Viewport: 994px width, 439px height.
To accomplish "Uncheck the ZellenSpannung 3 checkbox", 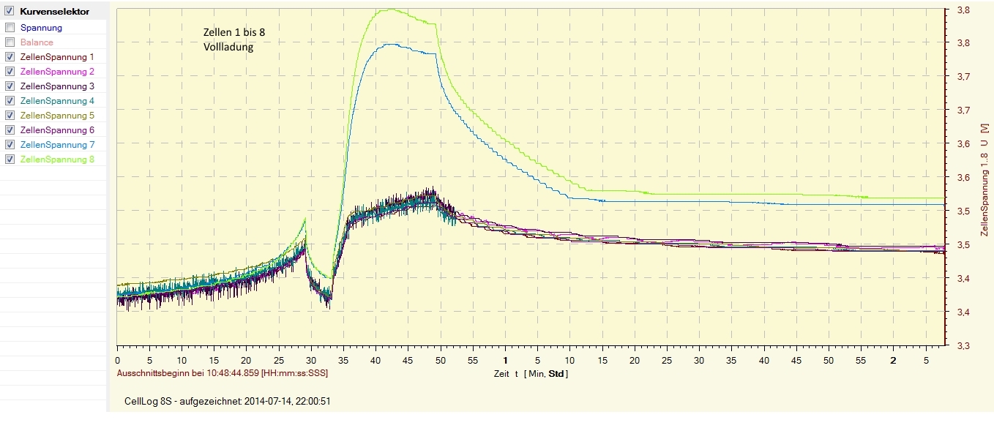I will [x=10, y=86].
